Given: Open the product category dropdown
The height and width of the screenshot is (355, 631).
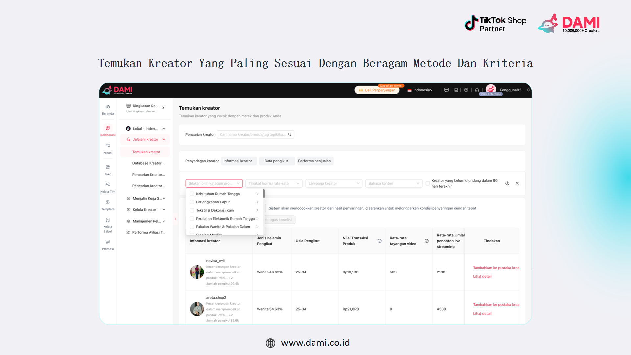Looking at the screenshot, I should click(214, 183).
